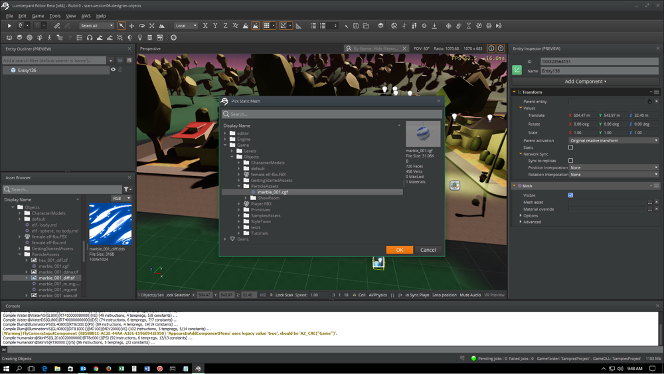The height and width of the screenshot is (374, 664).
Task: Click Mesh asset browse ellipsis button
Action: point(650,203)
